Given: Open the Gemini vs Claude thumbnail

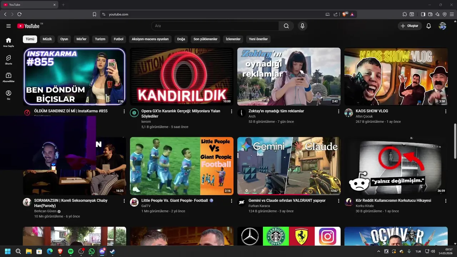Looking at the screenshot, I should pos(289,166).
